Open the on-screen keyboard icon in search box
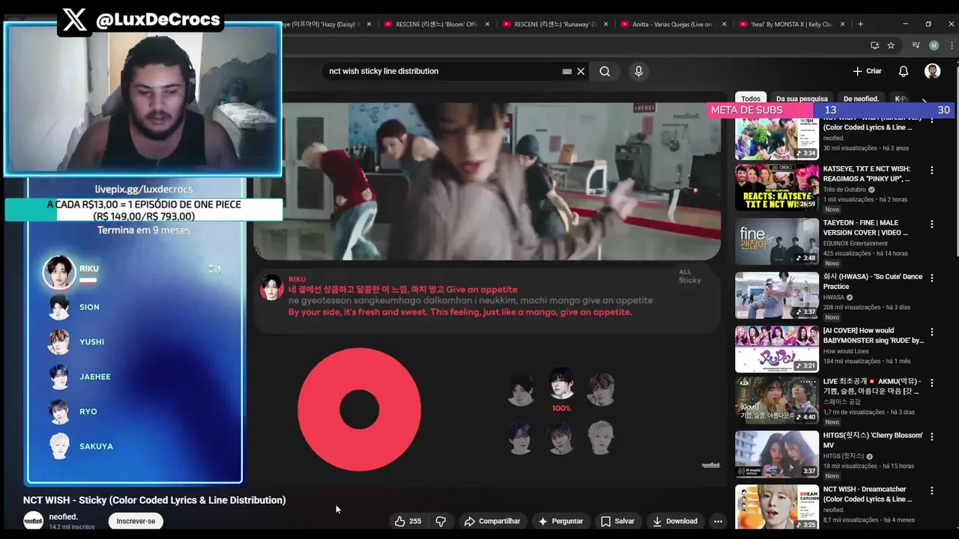 coord(567,71)
